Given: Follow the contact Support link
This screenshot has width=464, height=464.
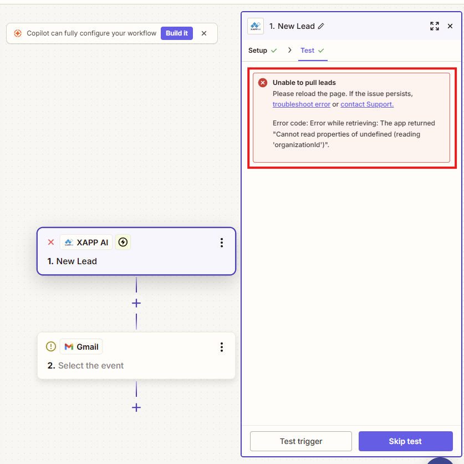Looking at the screenshot, I should 367,104.
